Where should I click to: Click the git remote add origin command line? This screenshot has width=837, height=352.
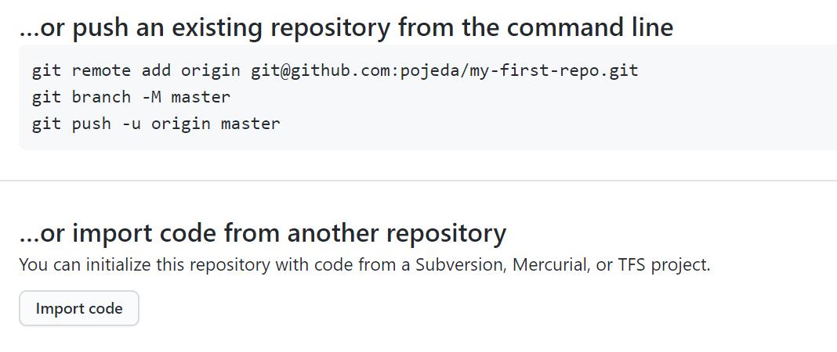335,70
